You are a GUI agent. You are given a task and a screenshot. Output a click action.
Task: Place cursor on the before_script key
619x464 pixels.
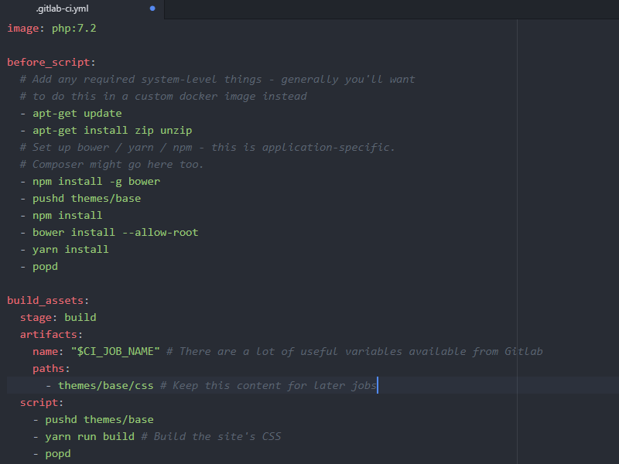pyautogui.click(x=43, y=62)
